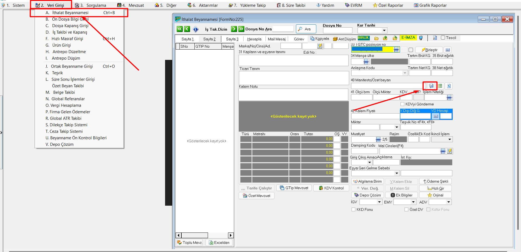Click open folder icon next to BİRLİK
This screenshot has height=252, width=521.
coord(377,38)
